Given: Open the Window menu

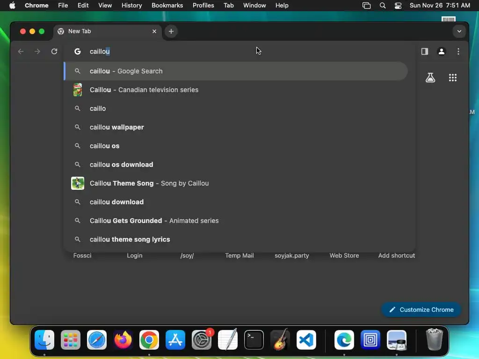Looking at the screenshot, I should pos(254,6).
